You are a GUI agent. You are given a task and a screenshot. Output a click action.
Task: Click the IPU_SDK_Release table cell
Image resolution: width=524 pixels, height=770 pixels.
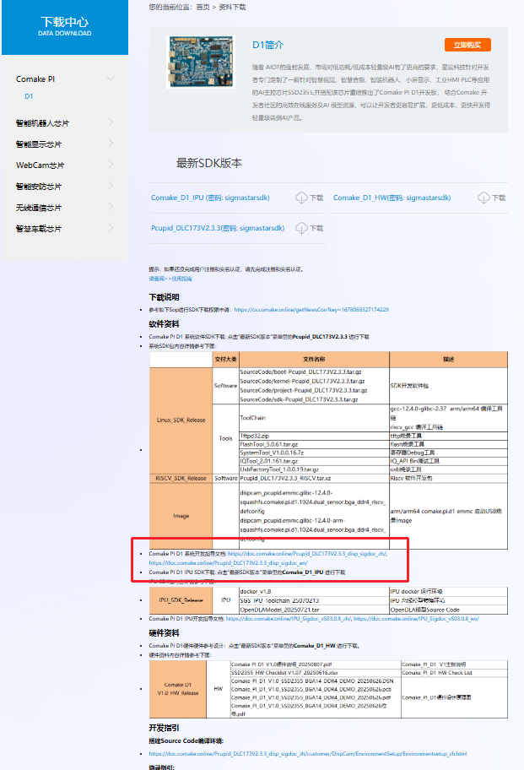point(181,600)
